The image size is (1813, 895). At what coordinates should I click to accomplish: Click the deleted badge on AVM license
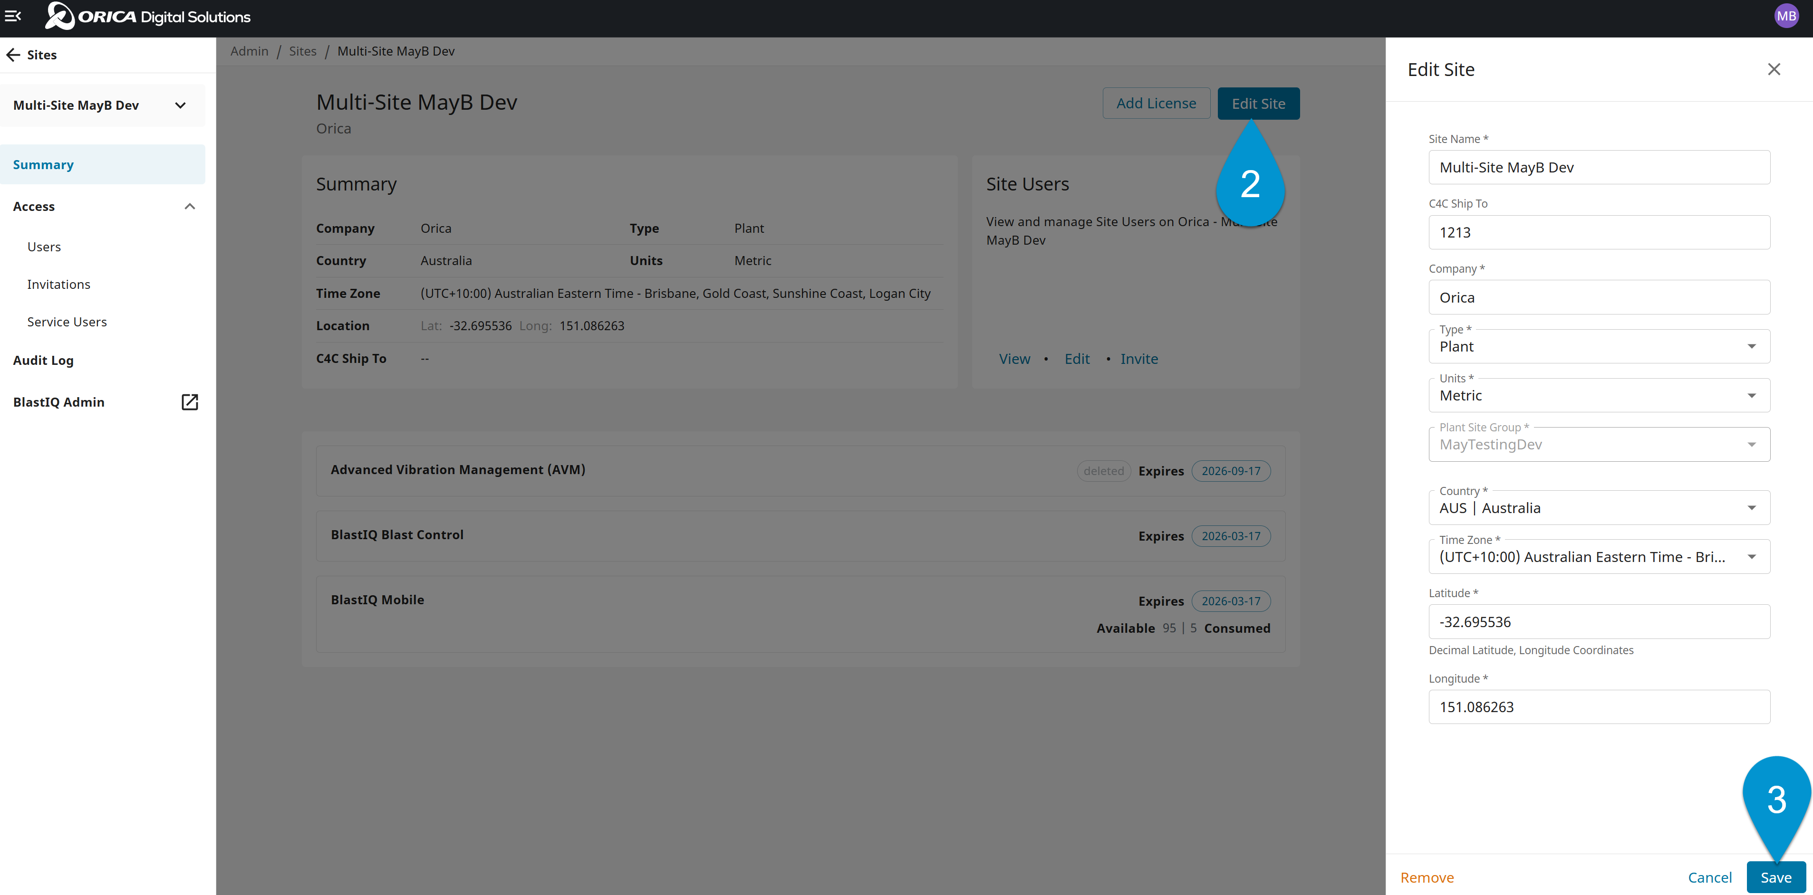pyautogui.click(x=1104, y=471)
